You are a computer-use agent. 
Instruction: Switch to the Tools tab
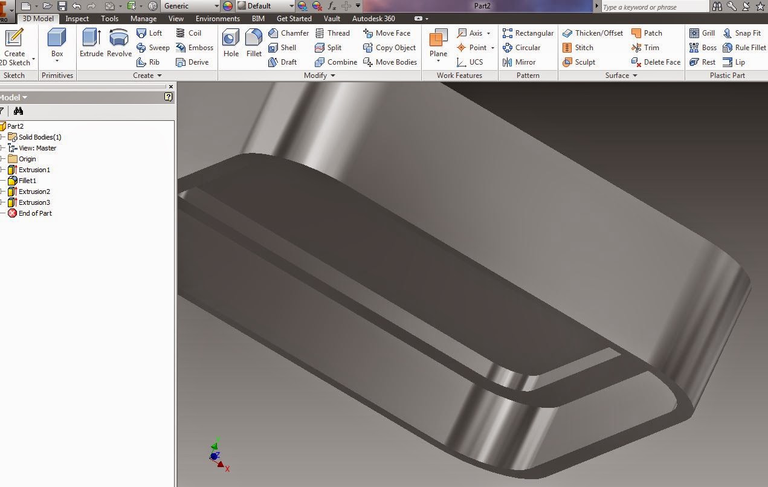[x=109, y=19]
